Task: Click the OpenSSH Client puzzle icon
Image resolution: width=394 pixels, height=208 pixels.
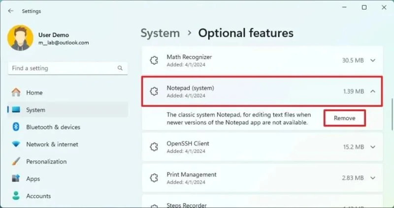Action: [154, 147]
